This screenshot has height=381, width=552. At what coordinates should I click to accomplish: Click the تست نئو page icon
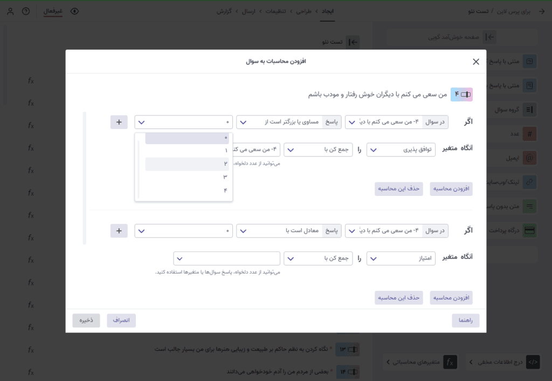353,42
